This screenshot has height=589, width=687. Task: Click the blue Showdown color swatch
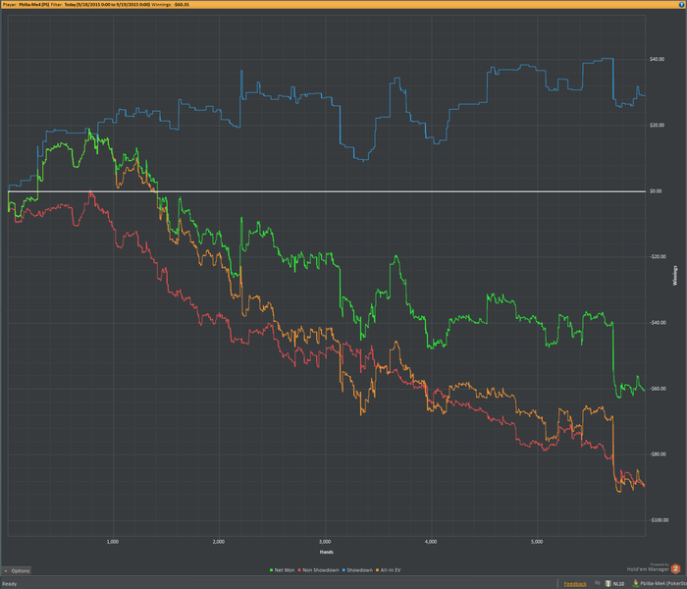point(343,570)
